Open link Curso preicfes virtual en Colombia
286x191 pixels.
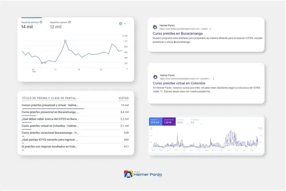click(179, 83)
